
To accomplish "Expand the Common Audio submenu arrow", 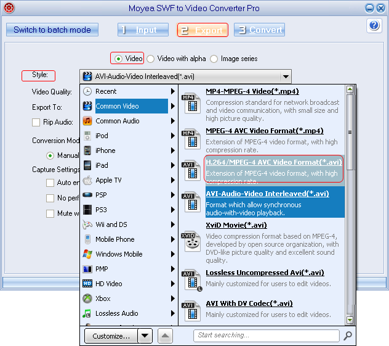I will point(173,121).
